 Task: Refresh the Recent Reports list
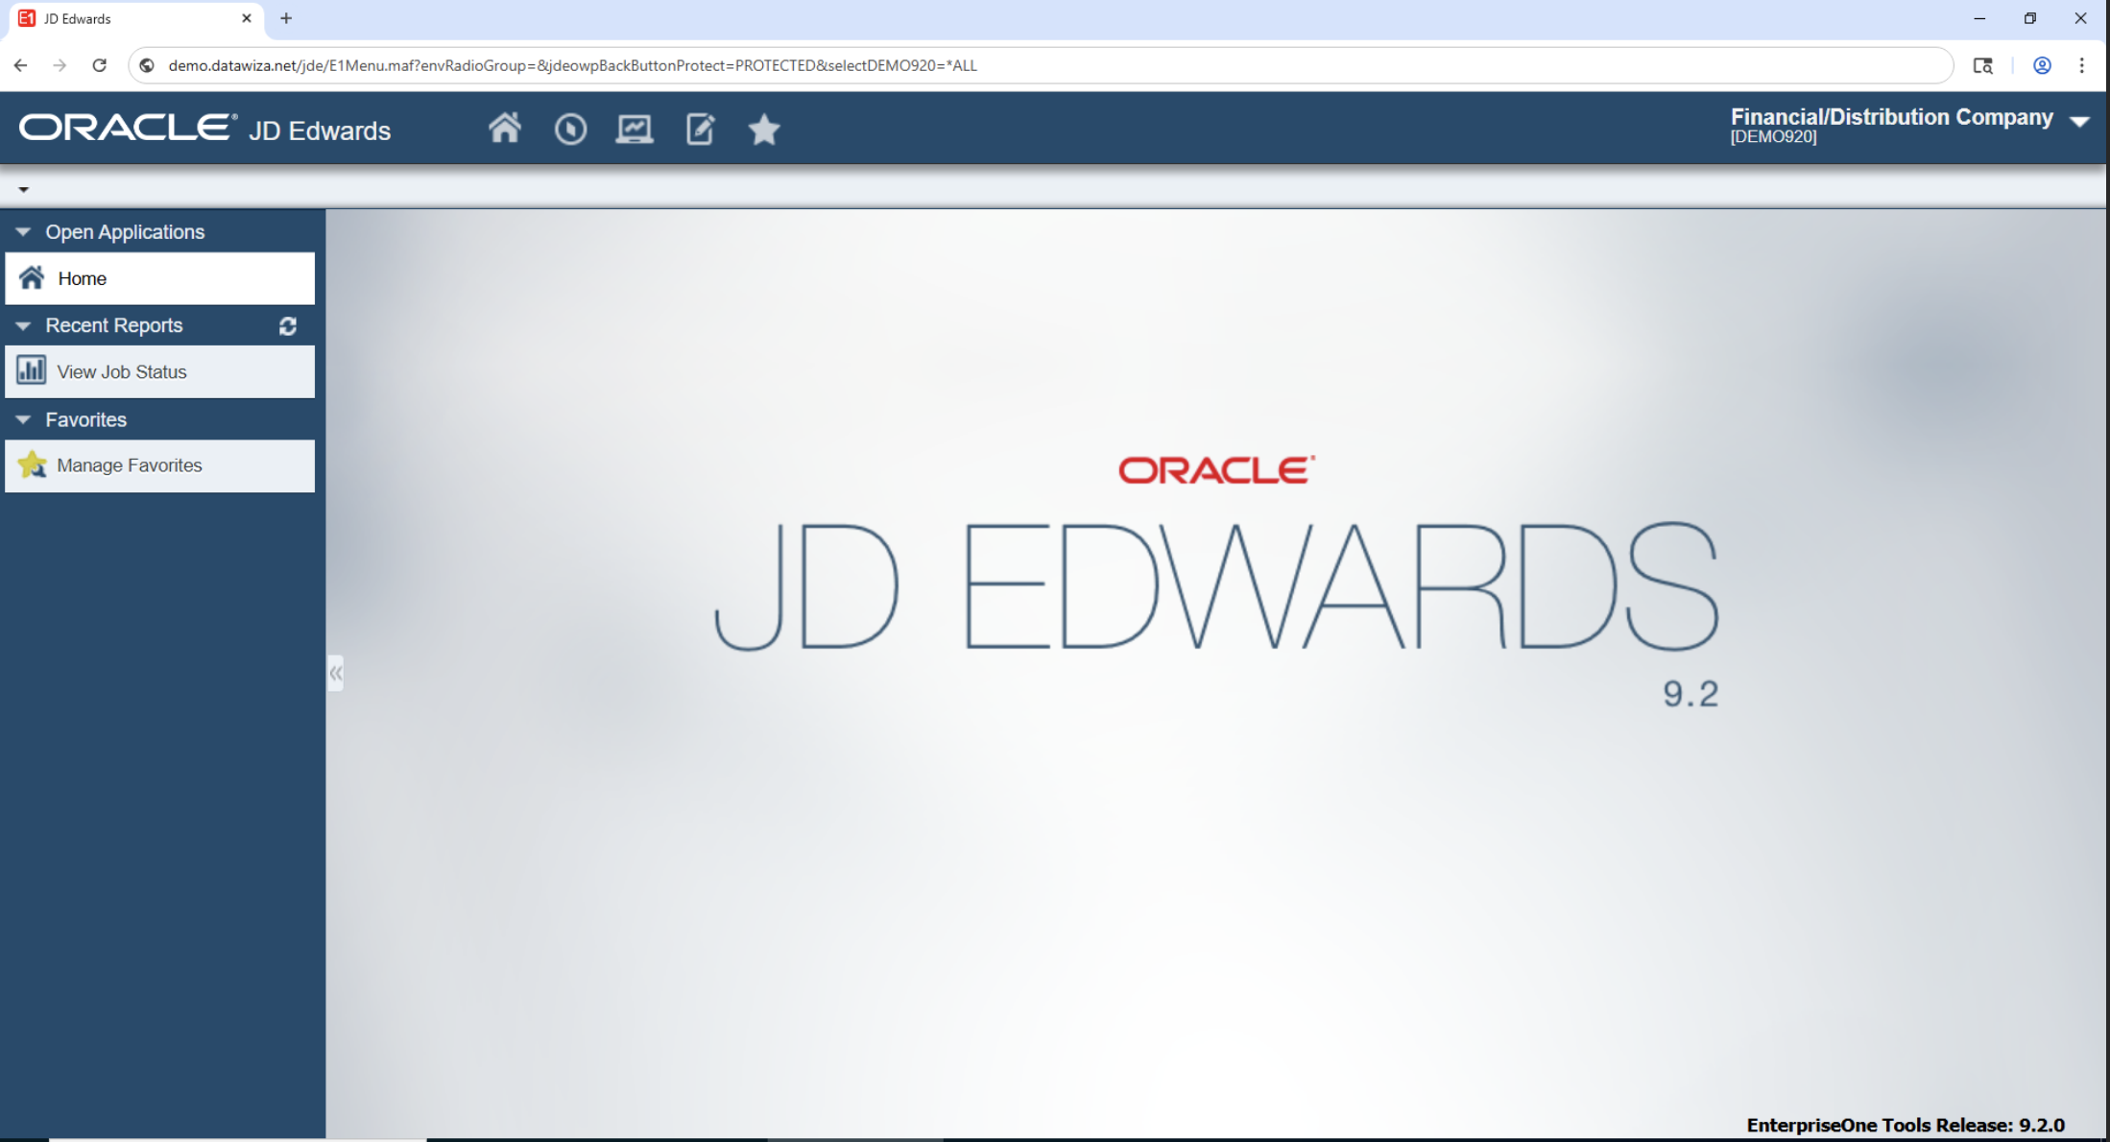click(x=287, y=326)
